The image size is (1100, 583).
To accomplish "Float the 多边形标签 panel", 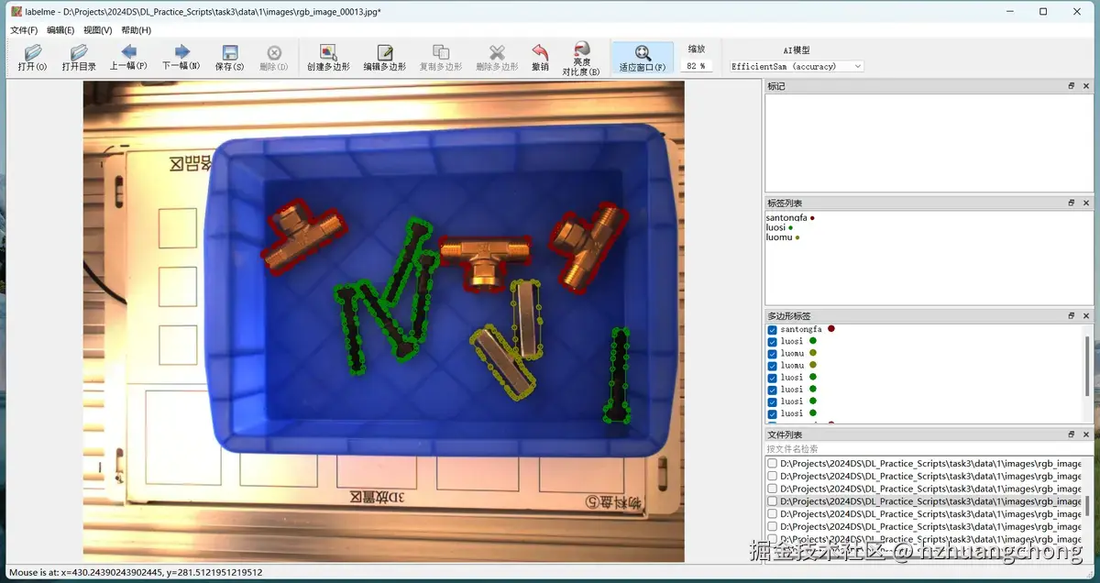I will pos(1072,315).
